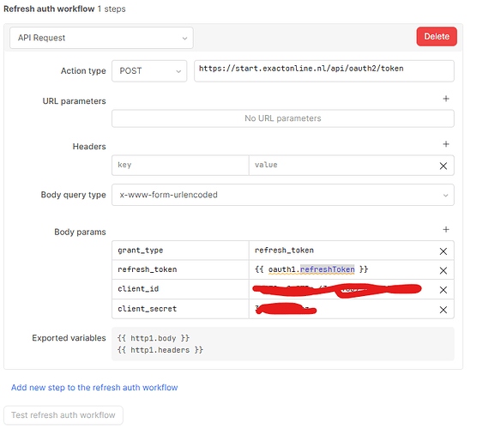Remove the grant_type body param
Screen dimensions: 495x429
tap(444, 251)
